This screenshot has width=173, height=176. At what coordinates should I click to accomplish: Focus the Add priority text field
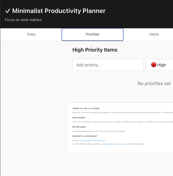[x=108, y=65]
